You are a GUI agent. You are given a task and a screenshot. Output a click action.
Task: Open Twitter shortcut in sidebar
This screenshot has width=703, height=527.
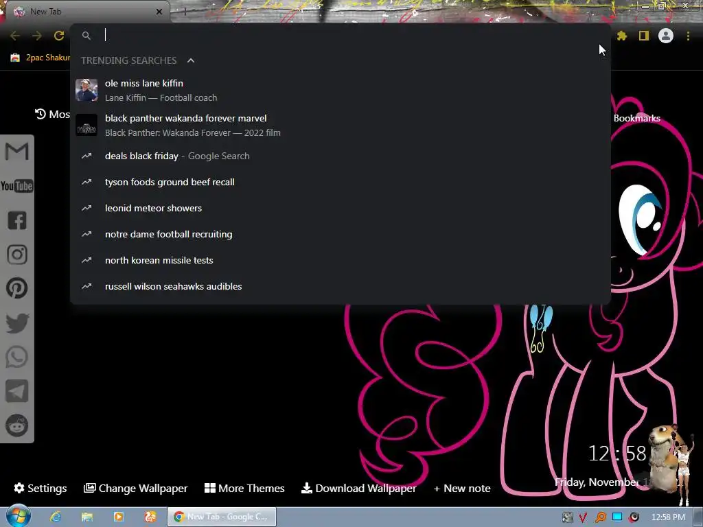(x=17, y=323)
